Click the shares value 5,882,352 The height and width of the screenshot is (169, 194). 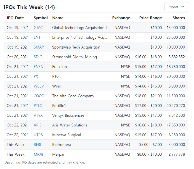click(177, 57)
